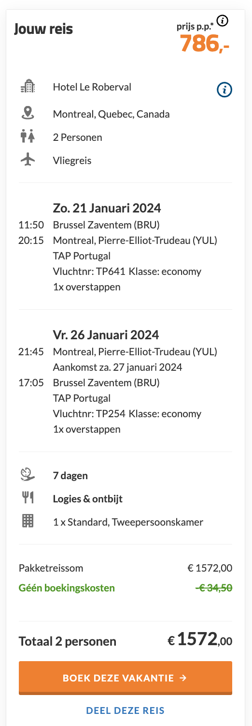Image resolution: width=252 pixels, height=726 pixels.
Task: Click the info icon next to prijs p.p.
Action: (223, 21)
